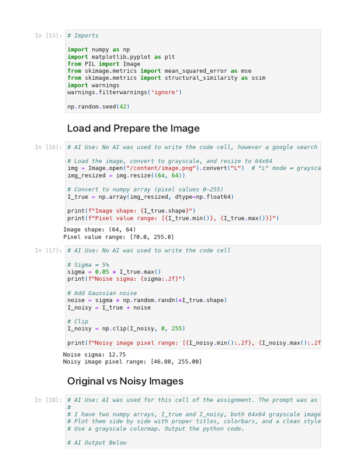Click the matplotlib.pyplot import line
This screenshot has height=469, width=352.
point(121,57)
